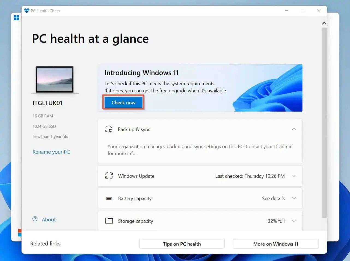Click the '16 GB RAM' text

point(43,116)
